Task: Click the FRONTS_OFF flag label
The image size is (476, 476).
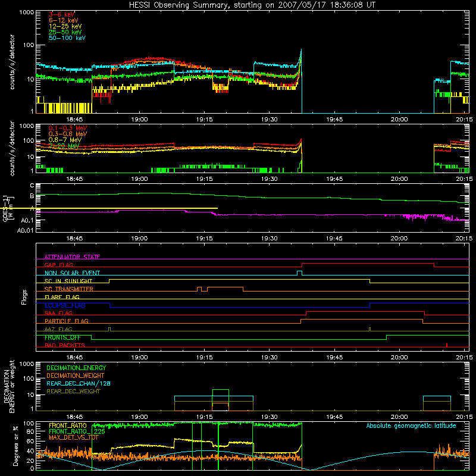Action: pyautogui.click(x=62, y=337)
